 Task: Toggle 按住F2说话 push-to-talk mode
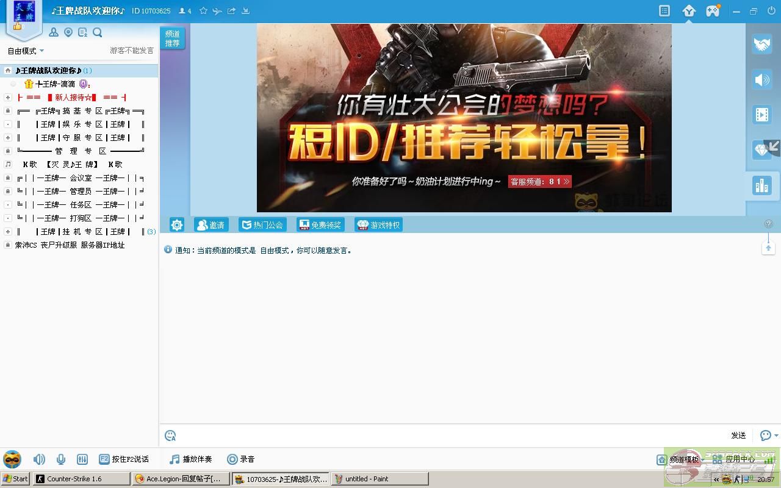pos(124,459)
